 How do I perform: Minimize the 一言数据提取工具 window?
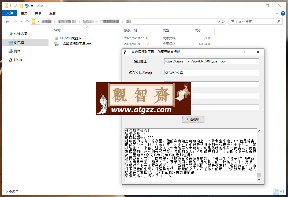[x=234, y=52]
